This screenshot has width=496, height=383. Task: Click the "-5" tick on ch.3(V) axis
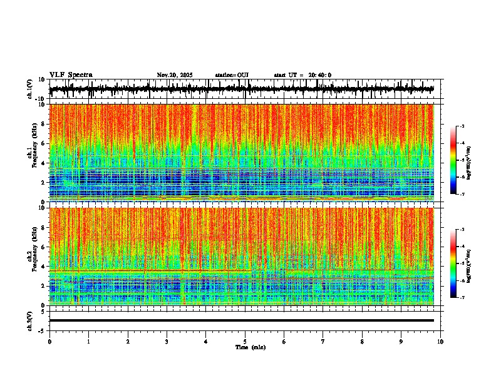click(x=43, y=331)
